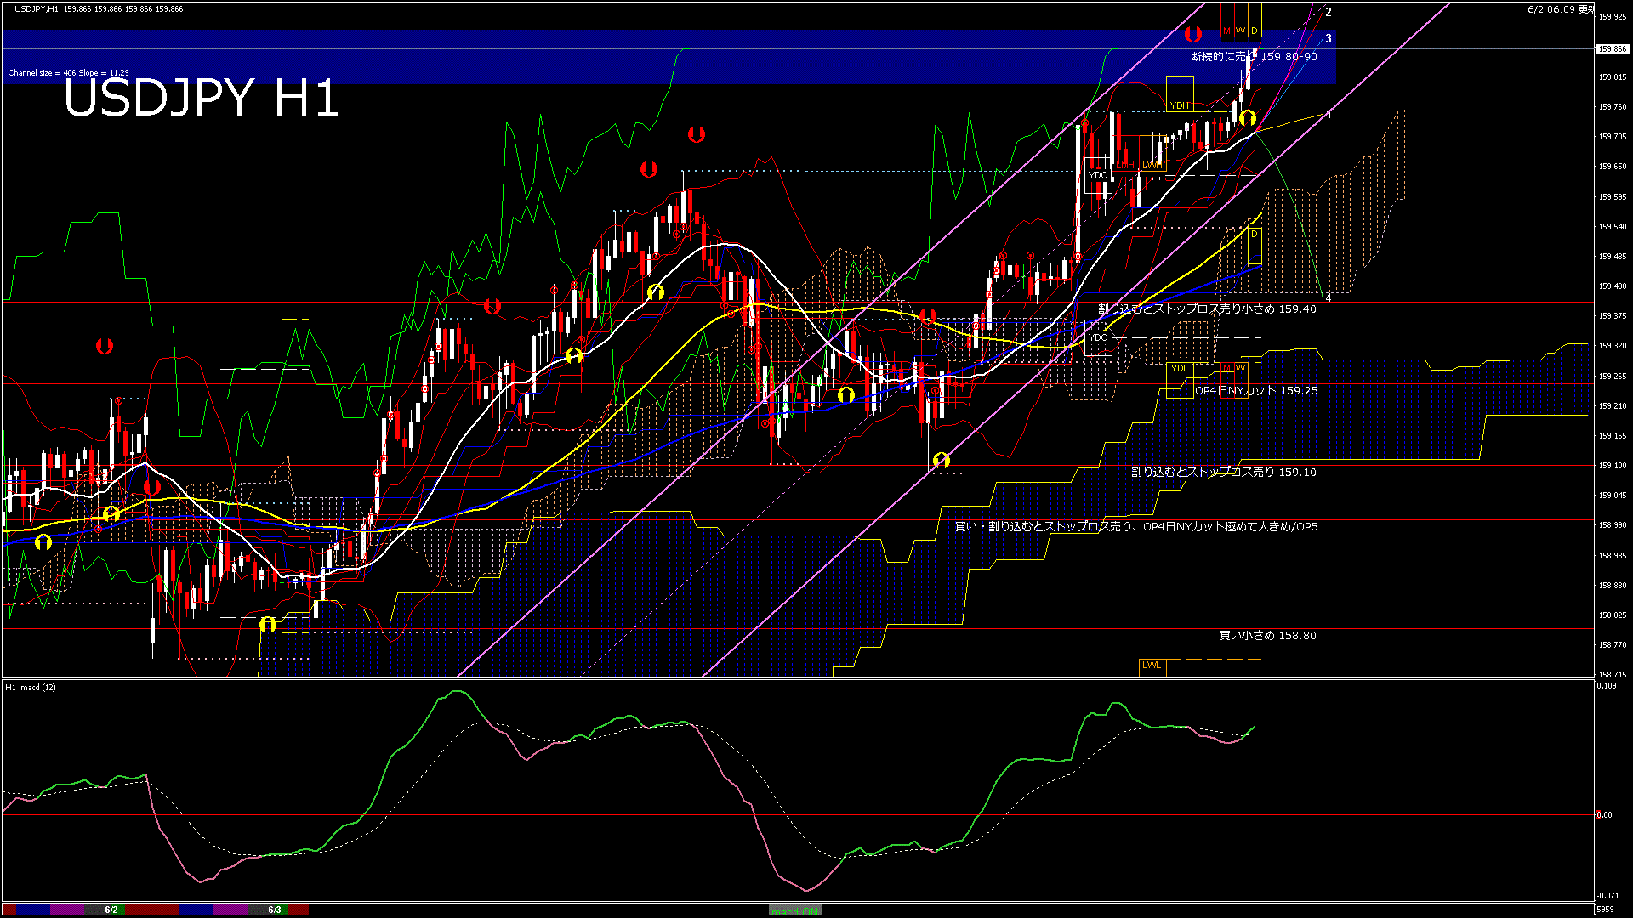Viewport: 1633px width, 918px height.
Task: Click the LWH last-week-high label
Action: click(1152, 165)
